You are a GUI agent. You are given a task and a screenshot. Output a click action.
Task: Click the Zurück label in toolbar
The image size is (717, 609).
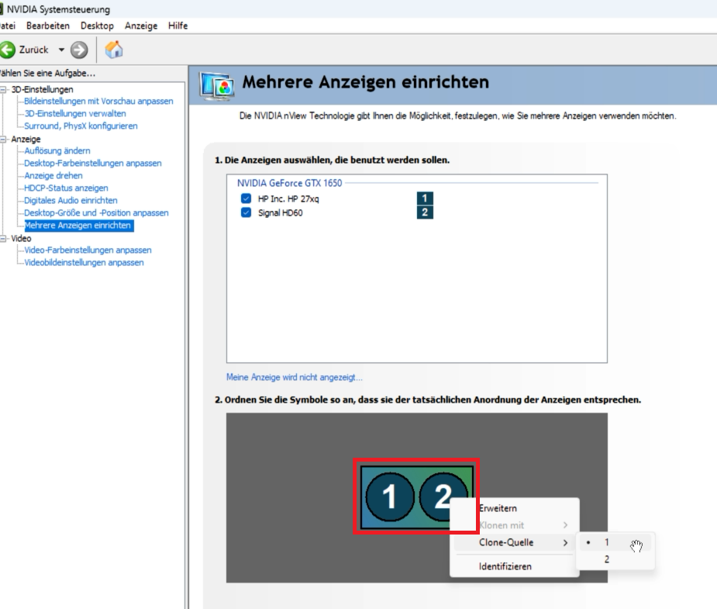33,50
